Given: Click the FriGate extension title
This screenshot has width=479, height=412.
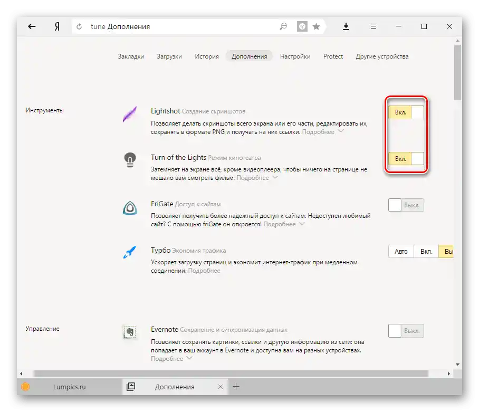Looking at the screenshot, I should click(x=162, y=204).
